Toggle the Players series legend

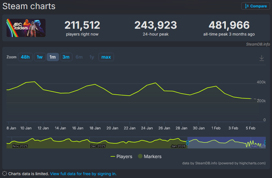121,156
